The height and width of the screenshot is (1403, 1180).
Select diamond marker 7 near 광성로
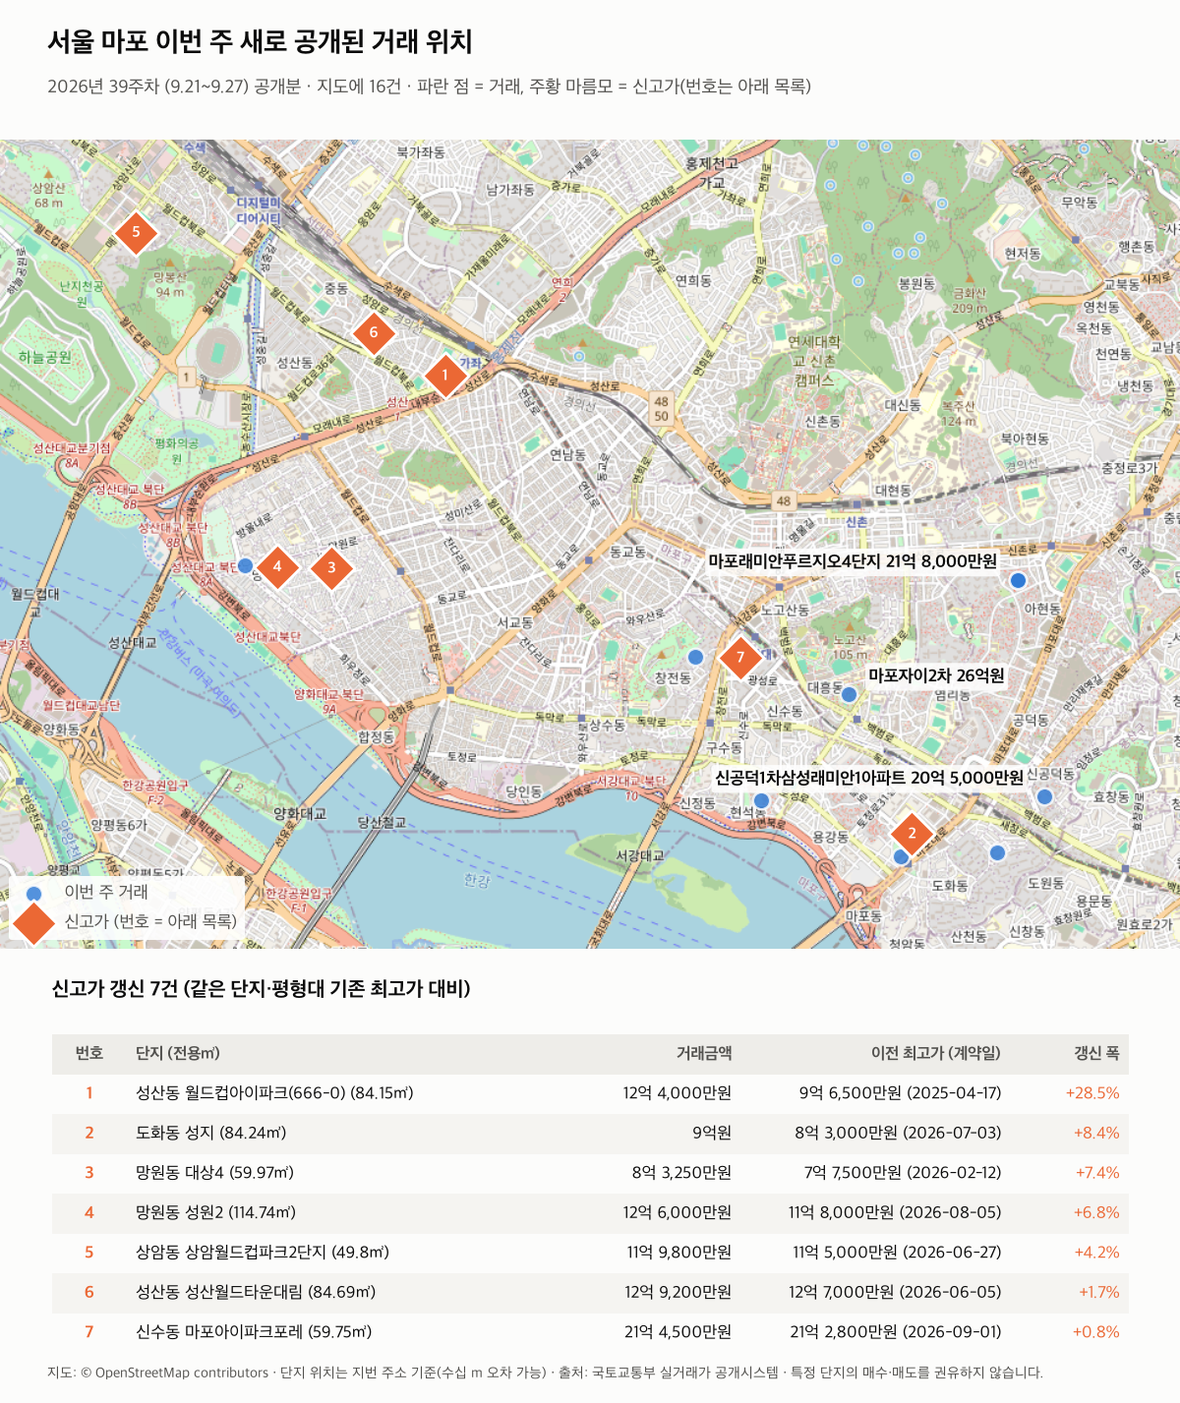(740, 658)
